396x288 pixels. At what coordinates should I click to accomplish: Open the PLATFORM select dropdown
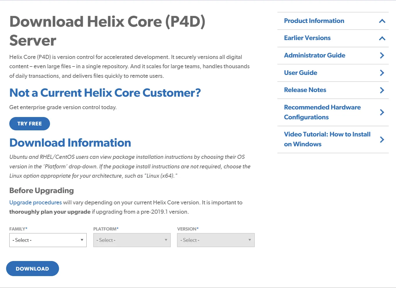[x=132, y=240]
